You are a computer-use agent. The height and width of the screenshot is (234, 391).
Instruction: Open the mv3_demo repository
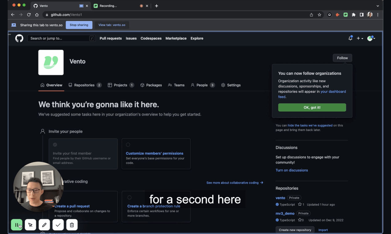285,213
